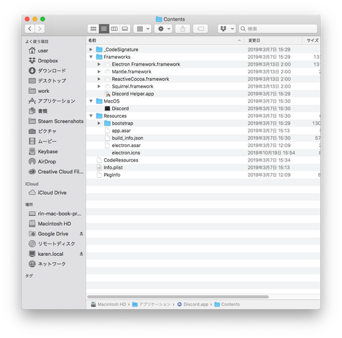Click the horizontal scrollbar at bottom

[178, 297]
